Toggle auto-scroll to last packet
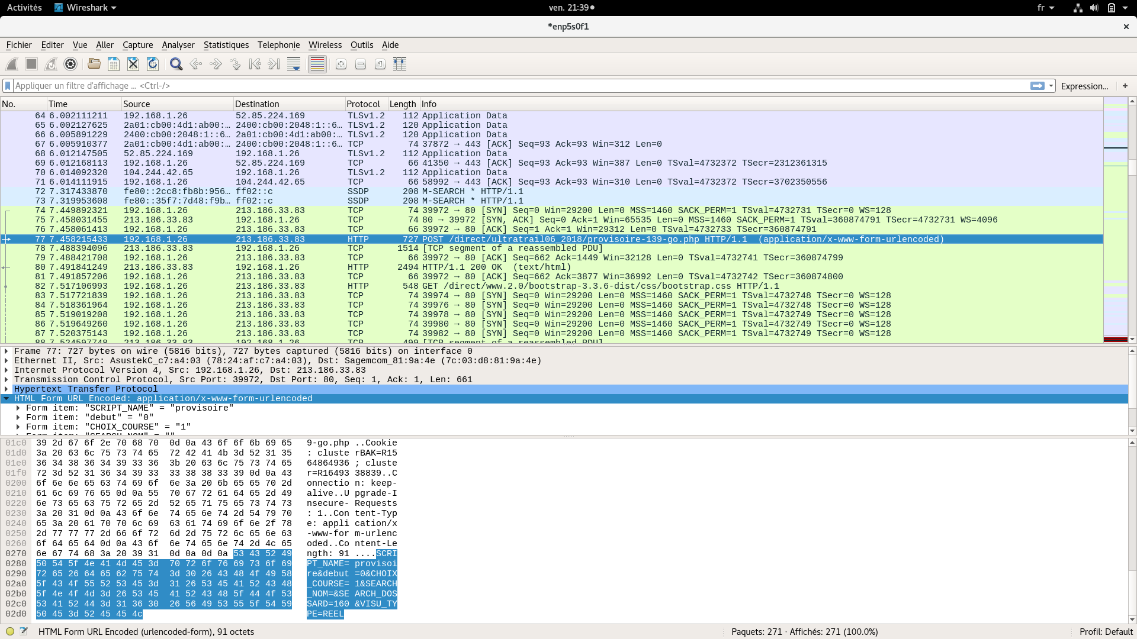 coord(294,64)
